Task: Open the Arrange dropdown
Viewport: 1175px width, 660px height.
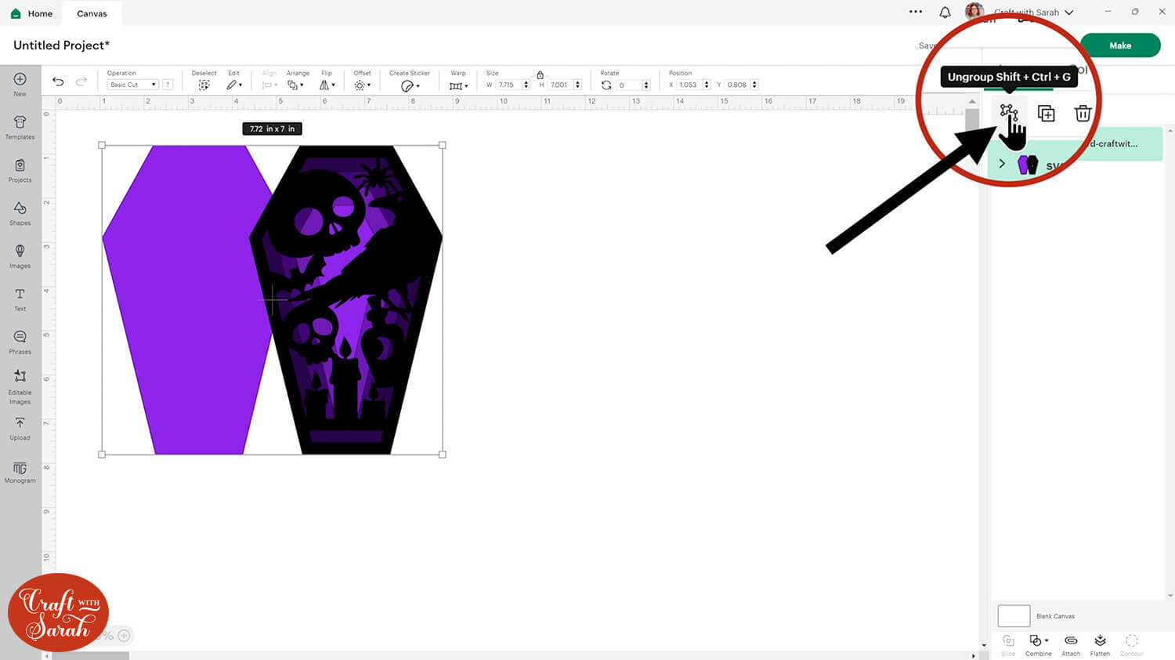Action: click(295, 85)
